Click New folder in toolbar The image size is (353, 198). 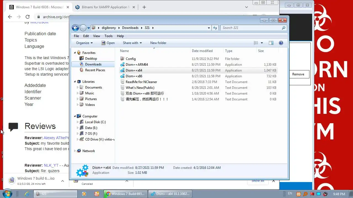click(158, 43)
